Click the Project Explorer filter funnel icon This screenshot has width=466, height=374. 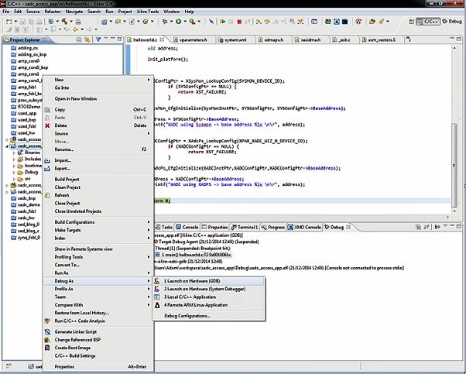coord(98,39)
